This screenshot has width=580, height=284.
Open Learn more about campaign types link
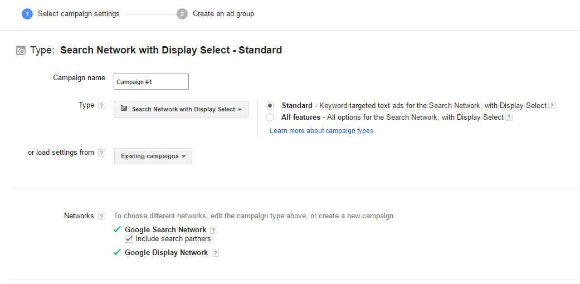pyautogui.click(x=321, y=130)
